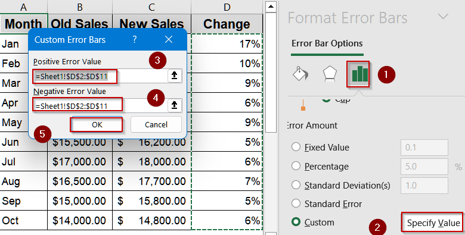Click the Fixed Value amount field
Image resolution: width=465 pixels, height=235 pixels.
[424, 148]
